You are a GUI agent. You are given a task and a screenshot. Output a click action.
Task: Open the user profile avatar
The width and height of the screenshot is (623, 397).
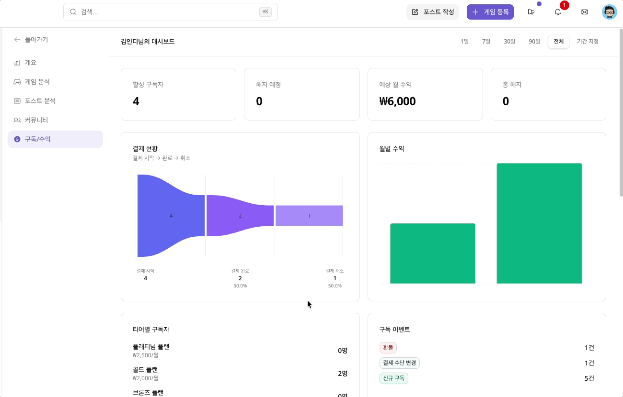(609, 12)
